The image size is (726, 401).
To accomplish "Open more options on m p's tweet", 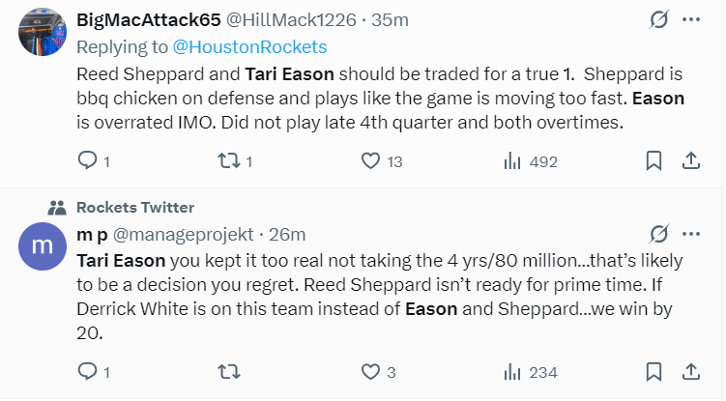I will click(691, 234).
